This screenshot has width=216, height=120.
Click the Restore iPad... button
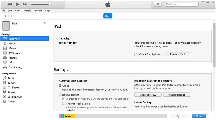click(x=178, y=54)
